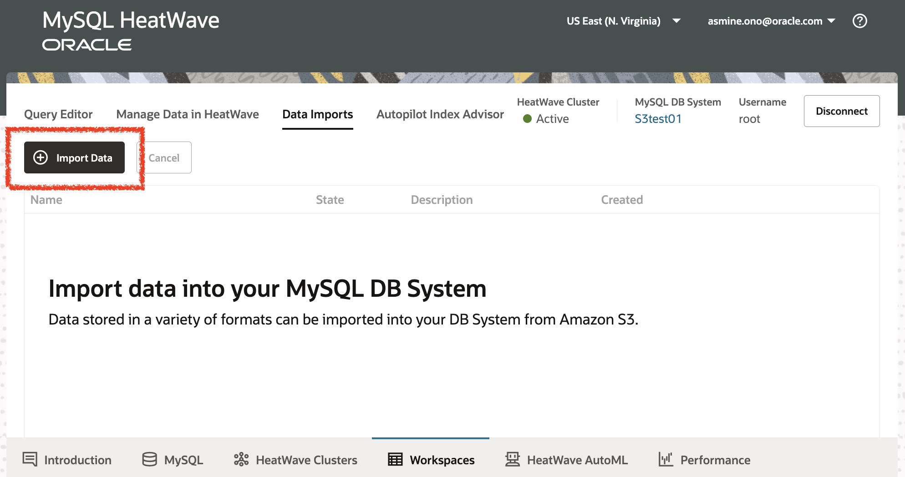Select the Data Imports tab
The width and height of the screenshot is (905, 477).
[318, 114]
